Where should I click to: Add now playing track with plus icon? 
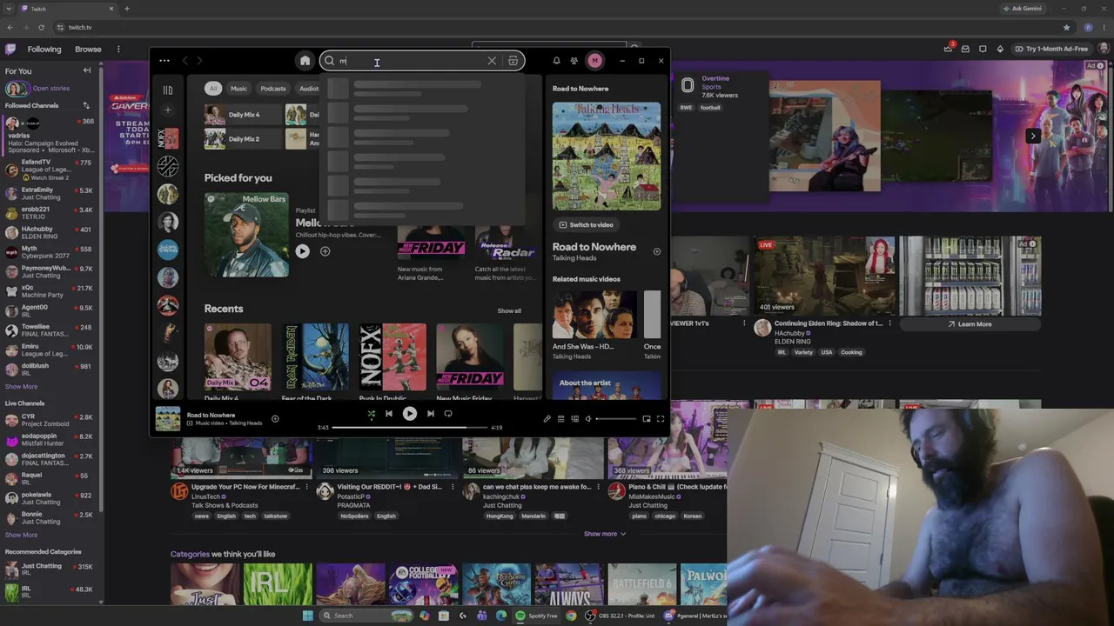point(275,419)
